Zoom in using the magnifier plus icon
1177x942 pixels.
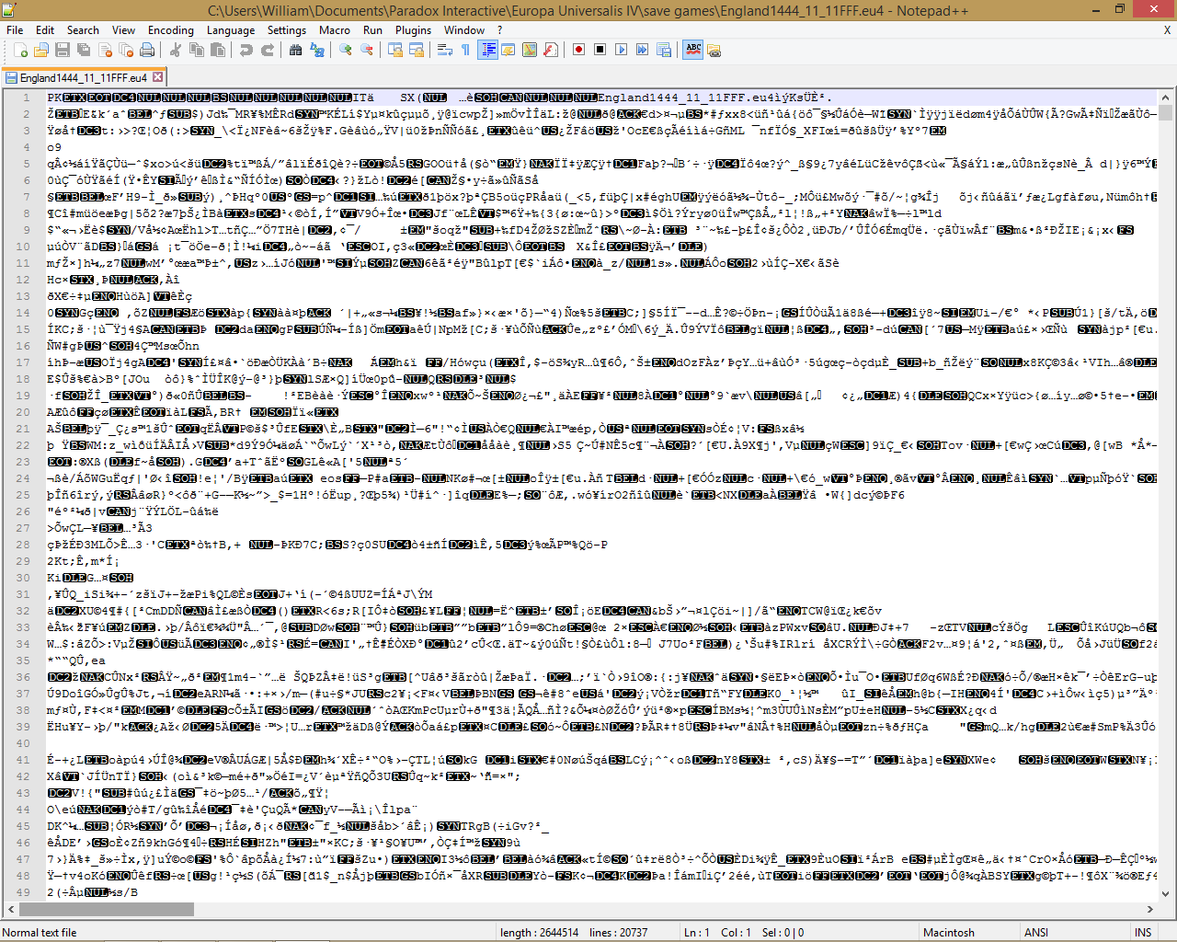[346, 50]
